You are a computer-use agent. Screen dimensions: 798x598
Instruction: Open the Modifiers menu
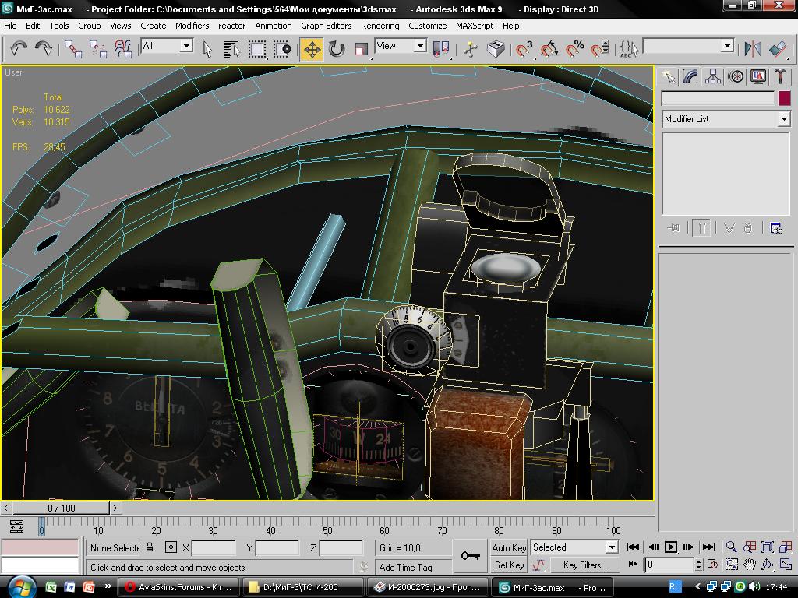(x=192, y=26)
